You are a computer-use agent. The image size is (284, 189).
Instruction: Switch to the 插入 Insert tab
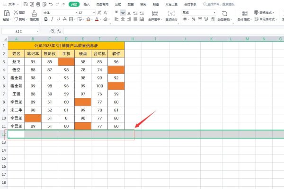pos(87,4)
